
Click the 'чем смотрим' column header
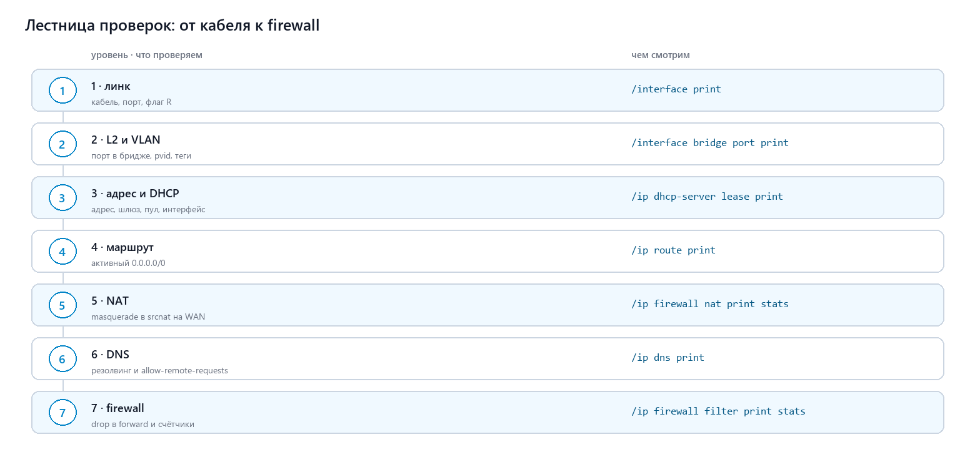(x=661, y=55)
